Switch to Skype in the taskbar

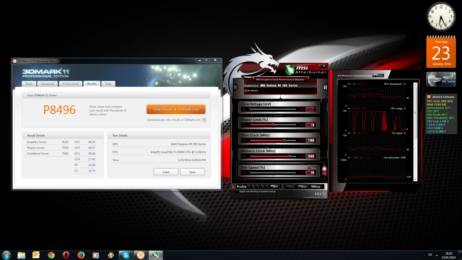pos(126,255)
